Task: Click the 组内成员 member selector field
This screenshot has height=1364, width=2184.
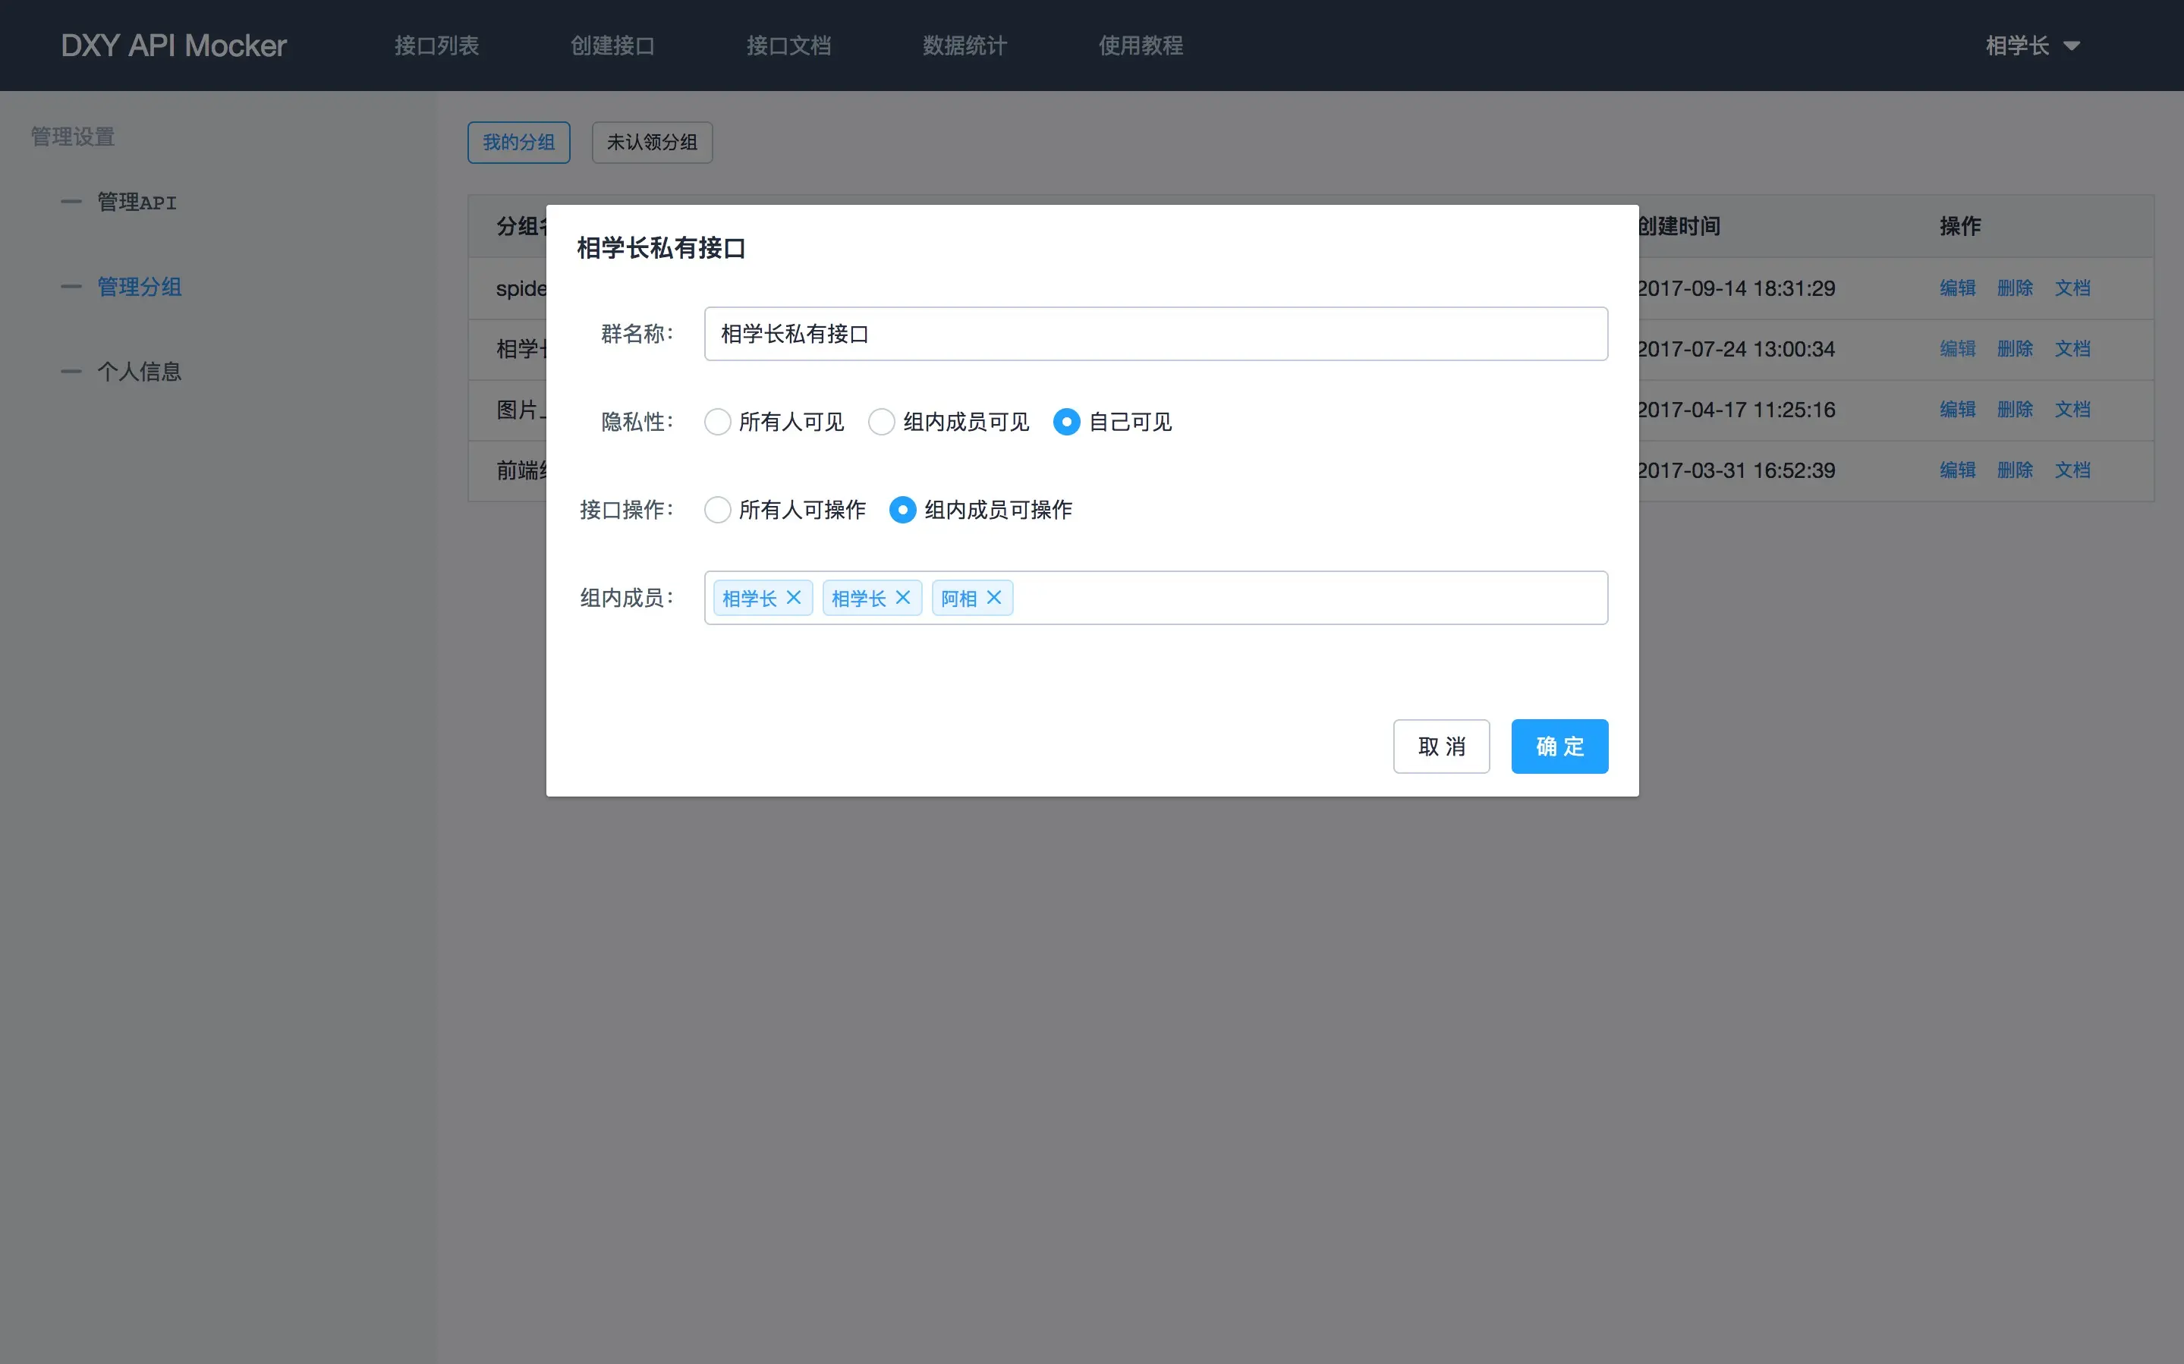Action: coord(1308,597)
